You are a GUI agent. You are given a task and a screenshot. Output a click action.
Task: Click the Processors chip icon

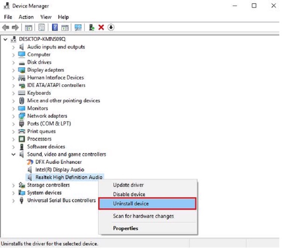point(21,139)
